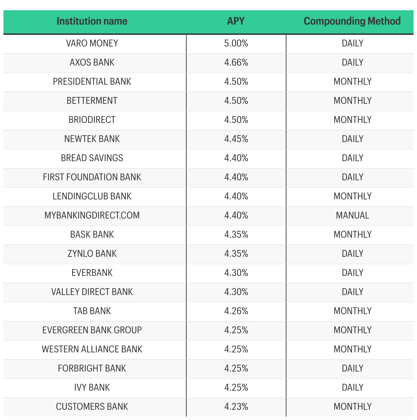Click the 4.26% APY value for TAB Bank
Viewport: 417px width, 420px height.
point(236,311)
